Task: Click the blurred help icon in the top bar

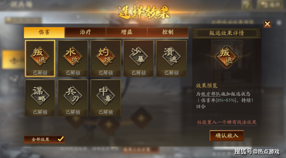Action: point(246,4)
